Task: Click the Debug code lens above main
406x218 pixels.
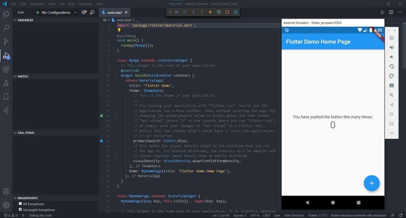Action: pos(130,36)
